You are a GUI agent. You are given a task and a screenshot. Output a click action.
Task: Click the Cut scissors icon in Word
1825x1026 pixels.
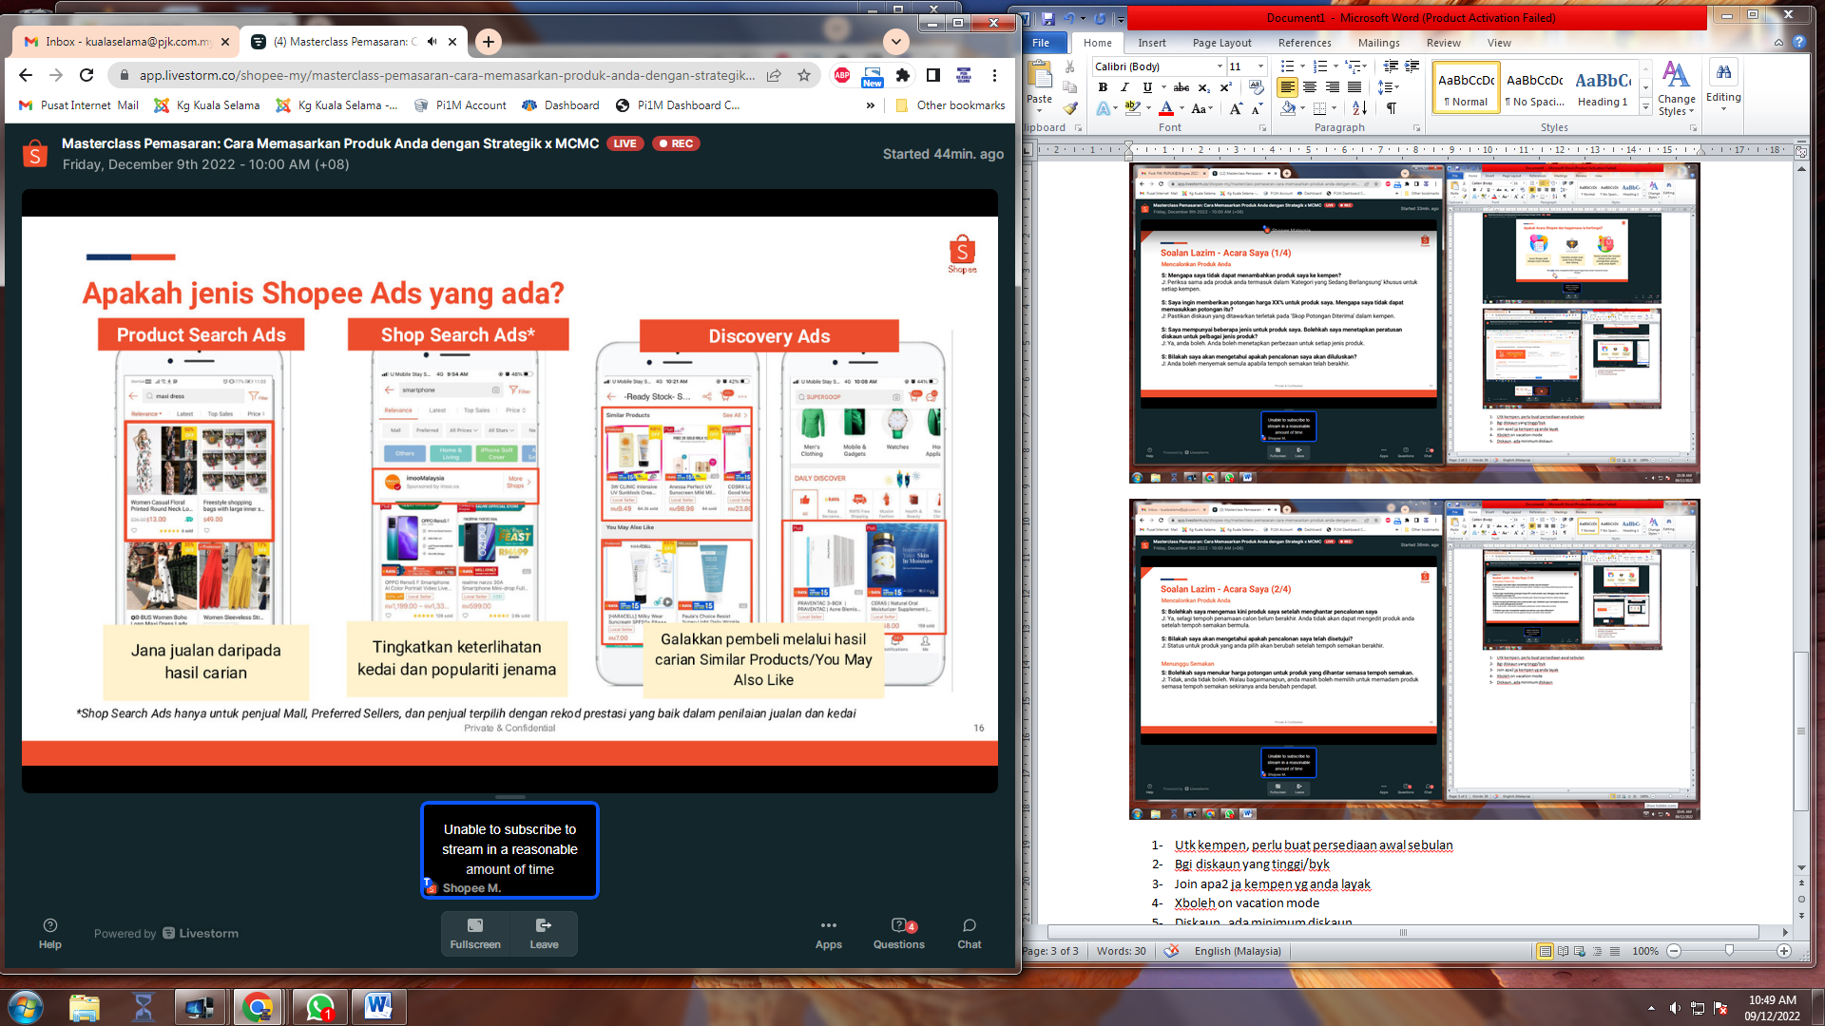[1069, 66]
